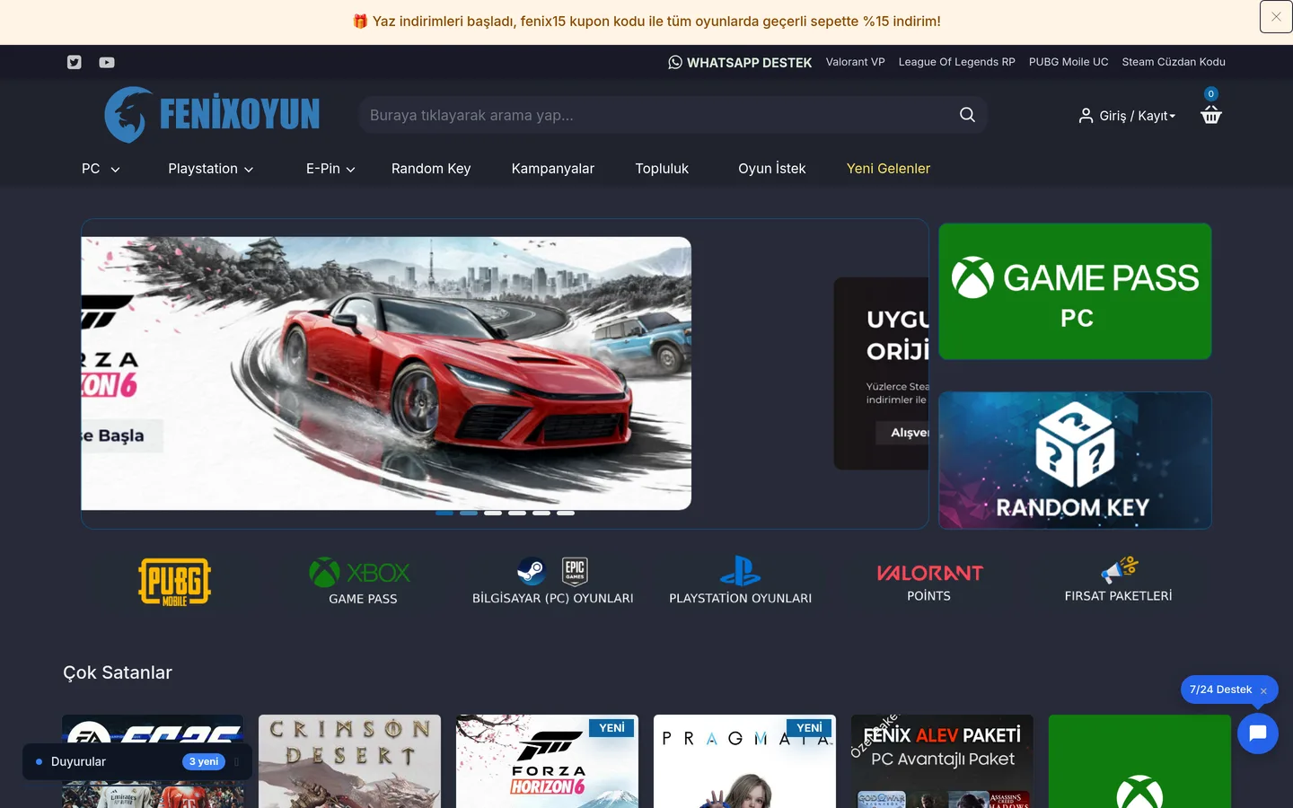Open the Random Key menu item
This screenshot has height=808, width=1293.
[x=431, y=169]
